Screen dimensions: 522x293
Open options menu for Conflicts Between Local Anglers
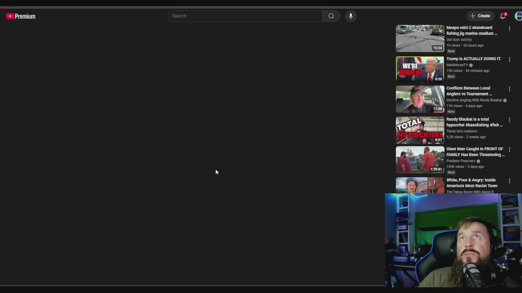coord(509,89)
